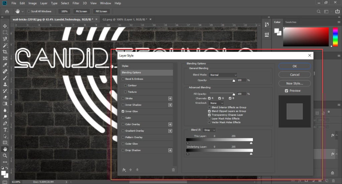Click the Fill Opacity slider handle
The width and height of the screenshot is (342, 184).
pyautogui.click(x=234, y=94)
